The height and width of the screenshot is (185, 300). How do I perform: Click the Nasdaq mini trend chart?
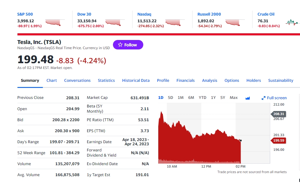click(x=175, y=22)
